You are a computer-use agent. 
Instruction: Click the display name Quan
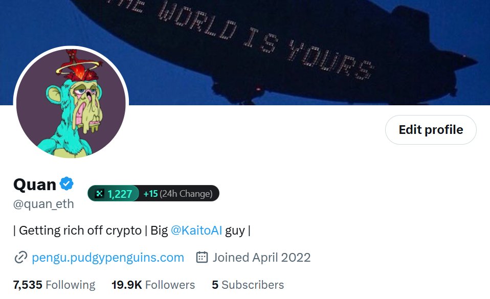tap(35, 185)
